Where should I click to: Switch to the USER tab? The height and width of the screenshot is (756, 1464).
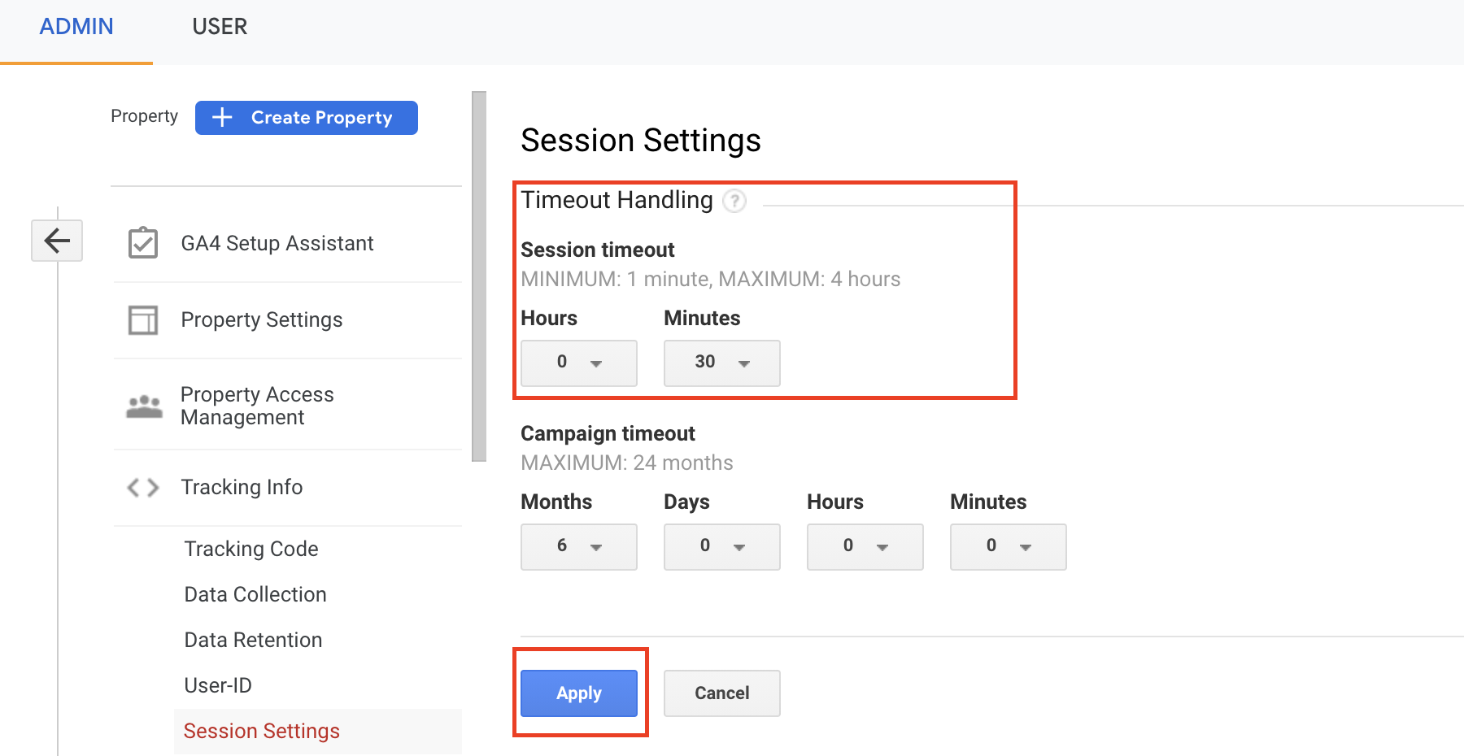(219, 26)
